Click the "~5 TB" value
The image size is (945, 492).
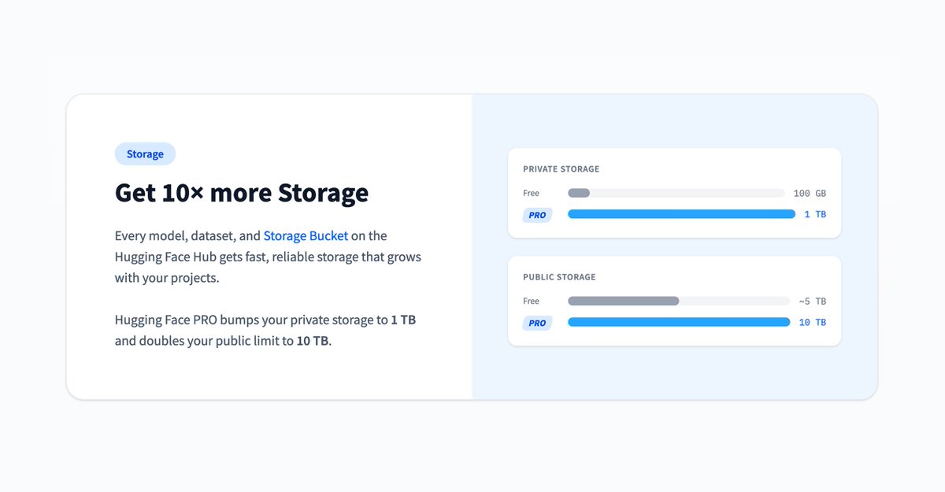point(812,301)
